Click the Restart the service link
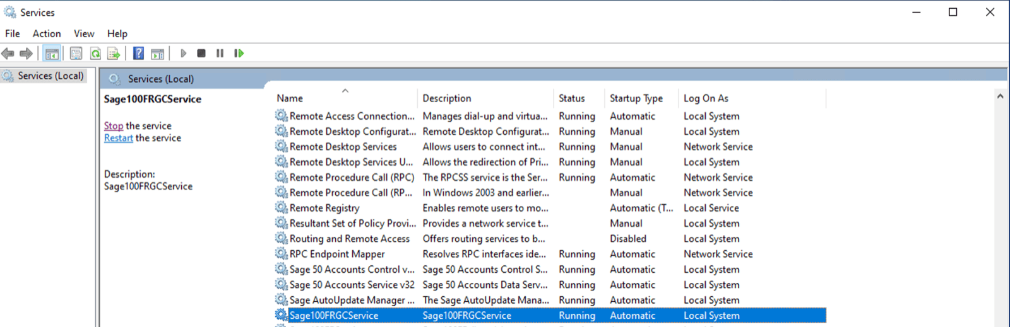Viewport: 1010px width, 327px height. pyautogui.click(x=119, y=138)
